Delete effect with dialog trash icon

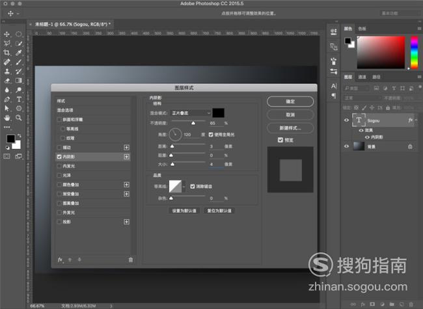pos(131,260)
